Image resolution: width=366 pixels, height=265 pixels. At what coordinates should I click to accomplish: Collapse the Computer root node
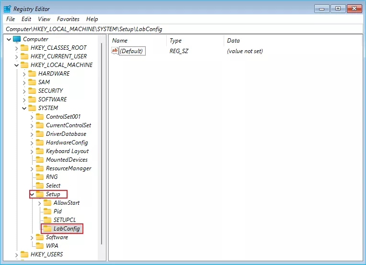click(x=9, y=39)
